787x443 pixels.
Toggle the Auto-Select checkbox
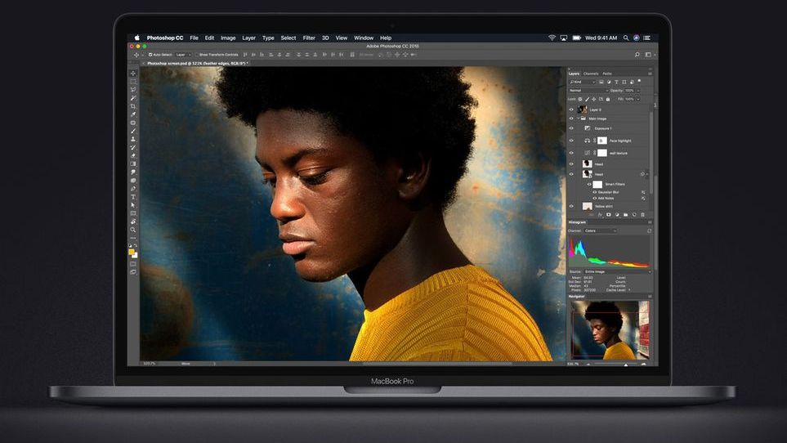pyautogui.click(x=150, y=55)
